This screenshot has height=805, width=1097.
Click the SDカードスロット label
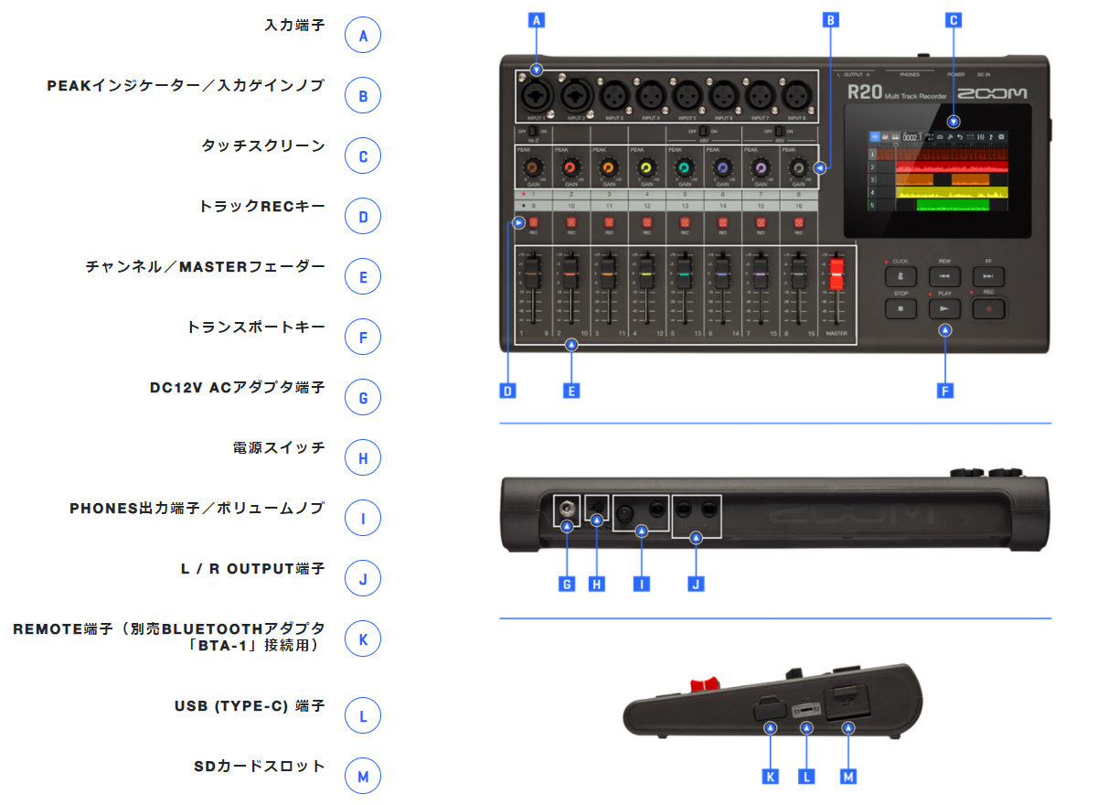(260, 767)
